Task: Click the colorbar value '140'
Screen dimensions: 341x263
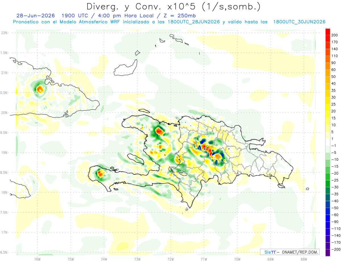Action: tap(334, 49)
